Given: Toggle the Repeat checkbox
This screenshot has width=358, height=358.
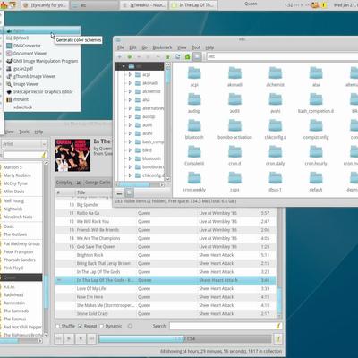Looking at the screenshot, I should [80, 326].
